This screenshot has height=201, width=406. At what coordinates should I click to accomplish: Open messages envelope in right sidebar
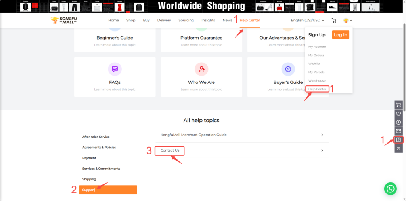point(398,131)
